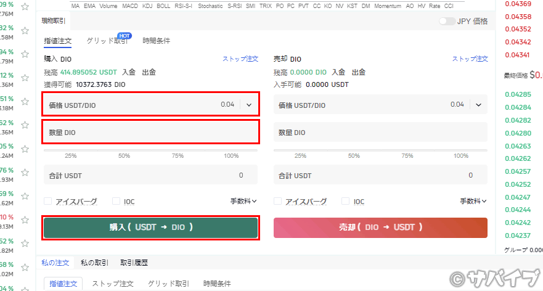Viewport: 543px width, 291px height.
Task: Open ストップ注文 link in the sell panel
Action: [x=470, y=59]
